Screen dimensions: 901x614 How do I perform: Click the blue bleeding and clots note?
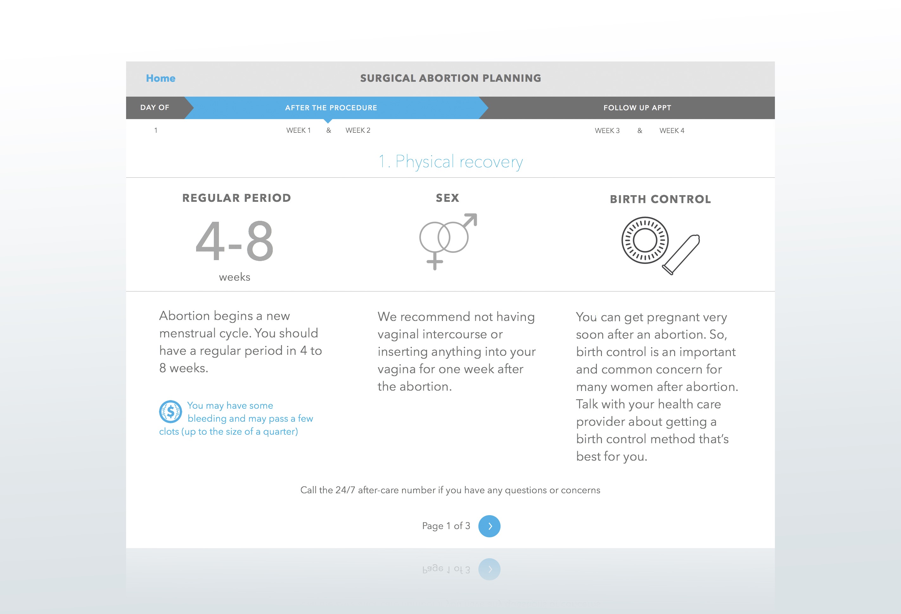(236, 419)
